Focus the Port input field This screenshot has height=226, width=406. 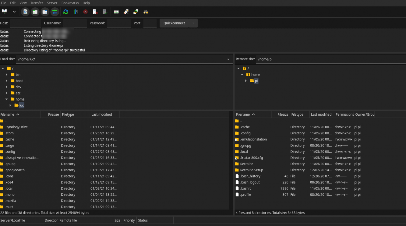point(150,23)
